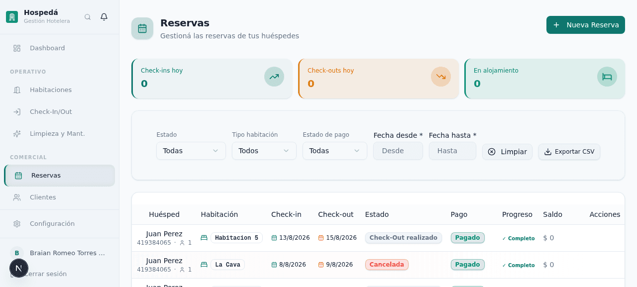The height and width of the screenshot is (287, 637).
Task: Open the Tipo habitación dropdown
Action: (x=264, y=151)
